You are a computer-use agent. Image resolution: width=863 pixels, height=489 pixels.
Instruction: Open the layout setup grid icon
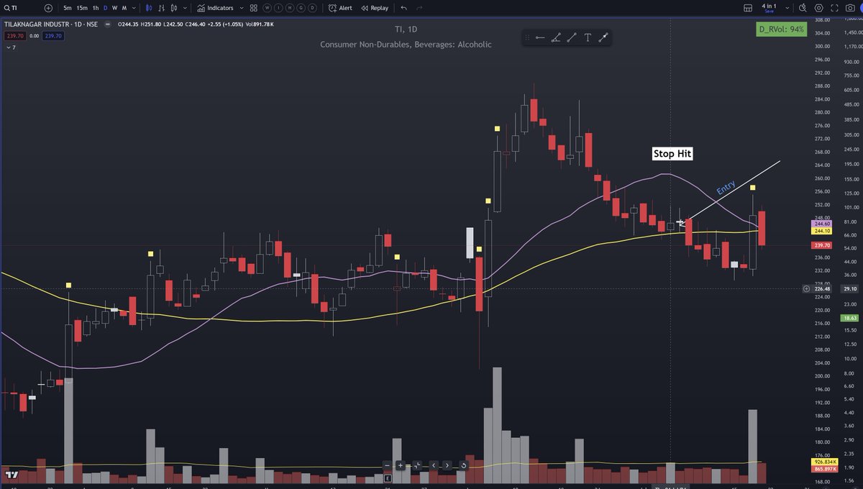click(x=748, y=8)
